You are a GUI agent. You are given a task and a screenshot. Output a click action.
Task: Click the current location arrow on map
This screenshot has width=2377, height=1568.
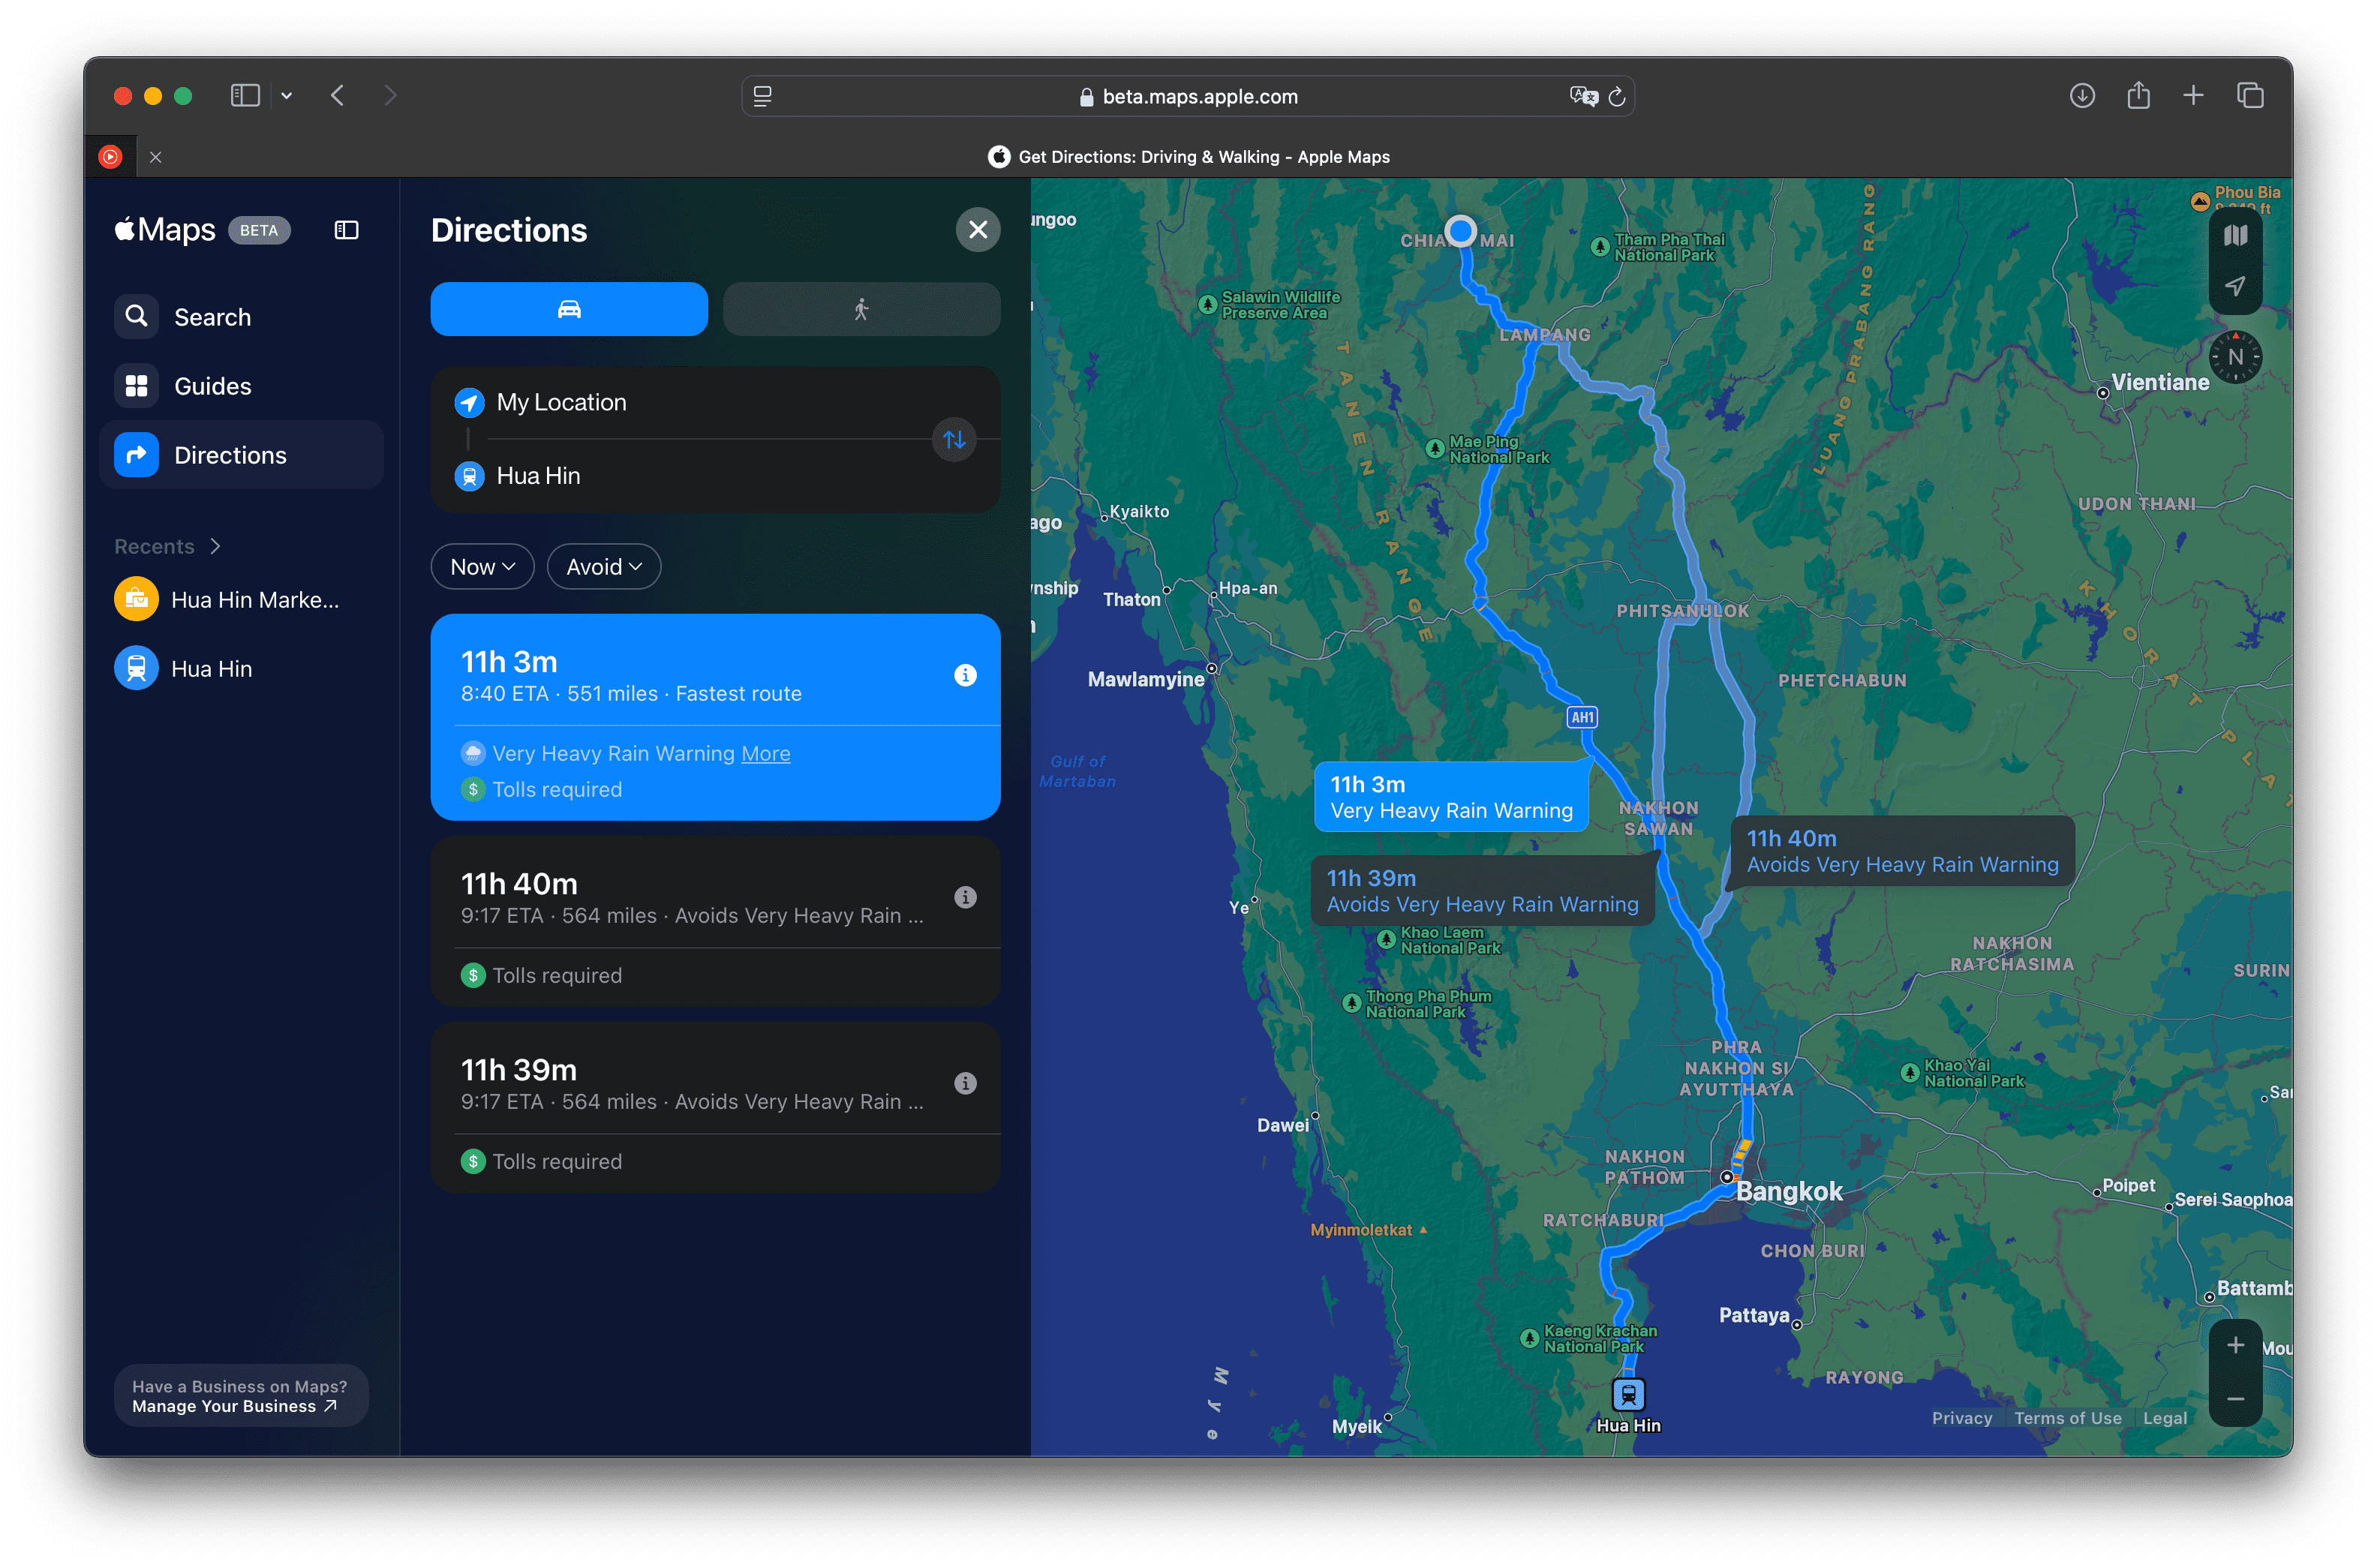pyautogui.click(x=2235, y=286)
